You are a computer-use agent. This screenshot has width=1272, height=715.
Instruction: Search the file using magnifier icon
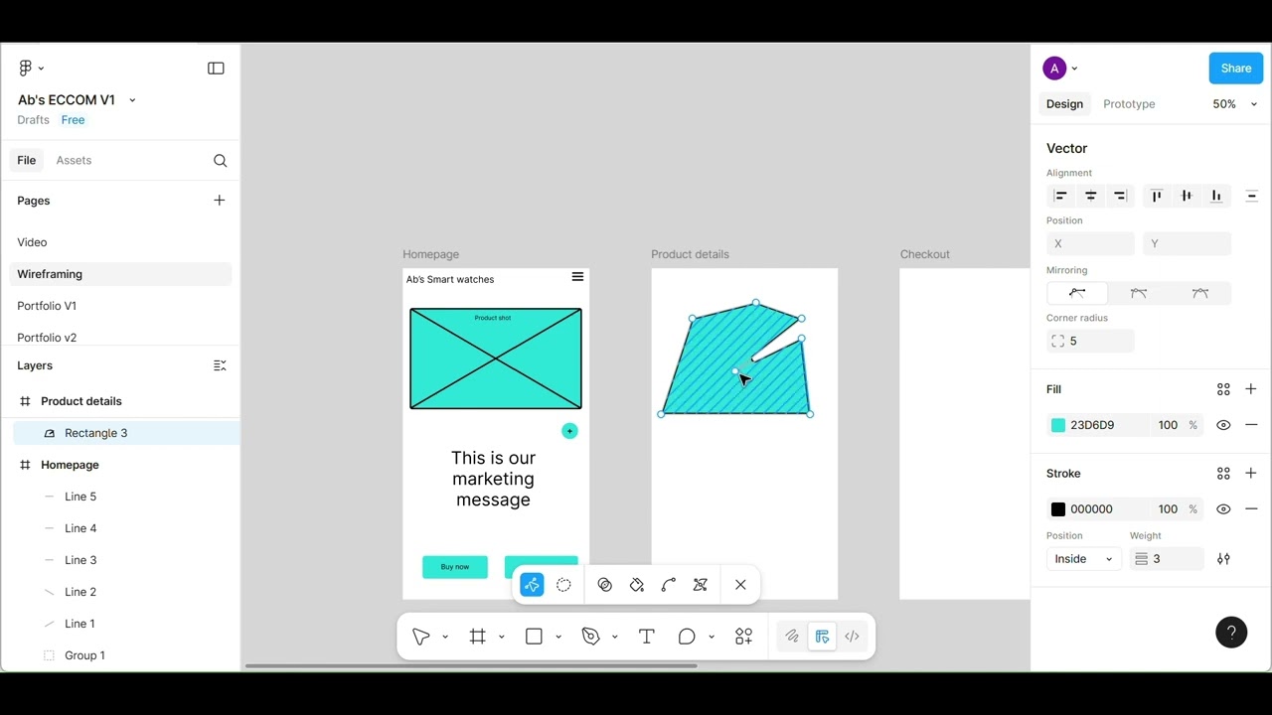point(220,161)
